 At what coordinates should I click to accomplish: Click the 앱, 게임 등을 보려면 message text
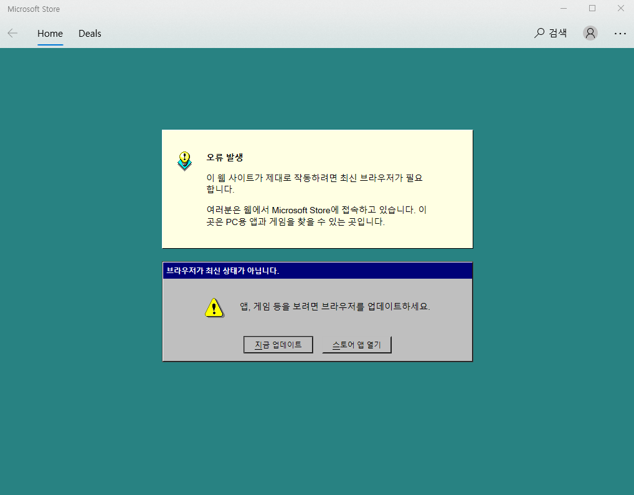(335, 306)
